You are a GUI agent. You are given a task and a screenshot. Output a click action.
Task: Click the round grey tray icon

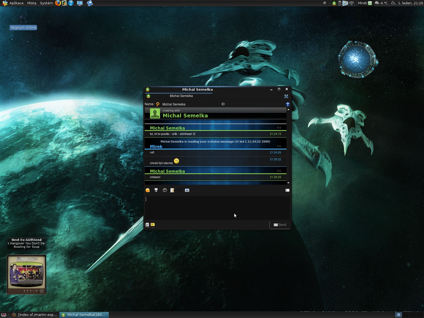325,3
